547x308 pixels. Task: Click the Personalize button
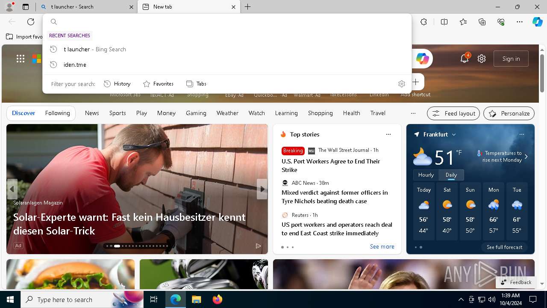click(509, 113)
